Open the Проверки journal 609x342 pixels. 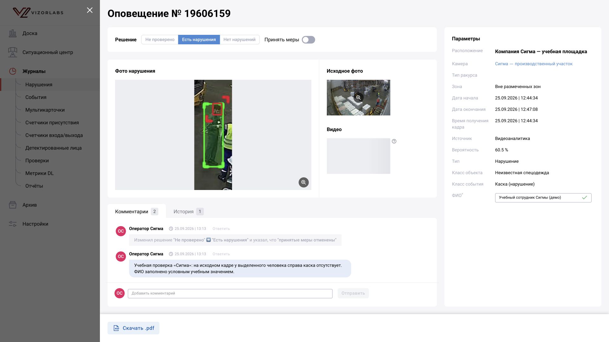37,161
